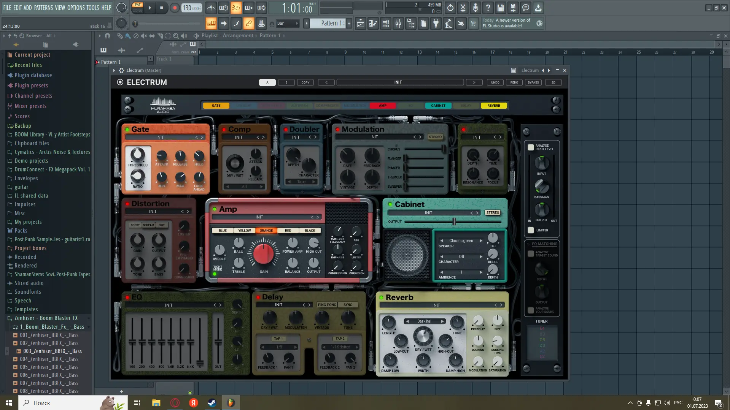The width and height of the screenshot is (730, 410).
Task: Toggle the Gate module power LED
Action: [127, 129]
